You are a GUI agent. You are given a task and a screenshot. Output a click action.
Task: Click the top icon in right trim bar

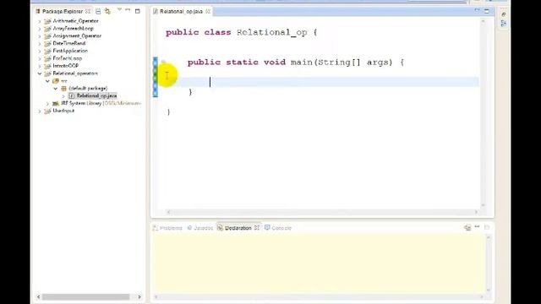pyautogui.click(x=504, y=14)
